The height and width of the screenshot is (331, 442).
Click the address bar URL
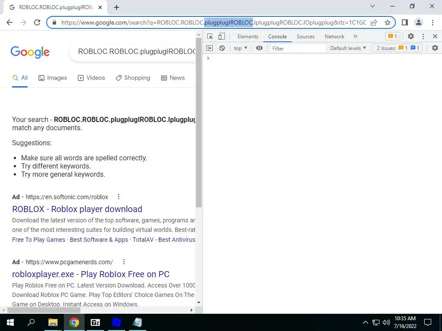pyautogui.click(x=213, y=22)
